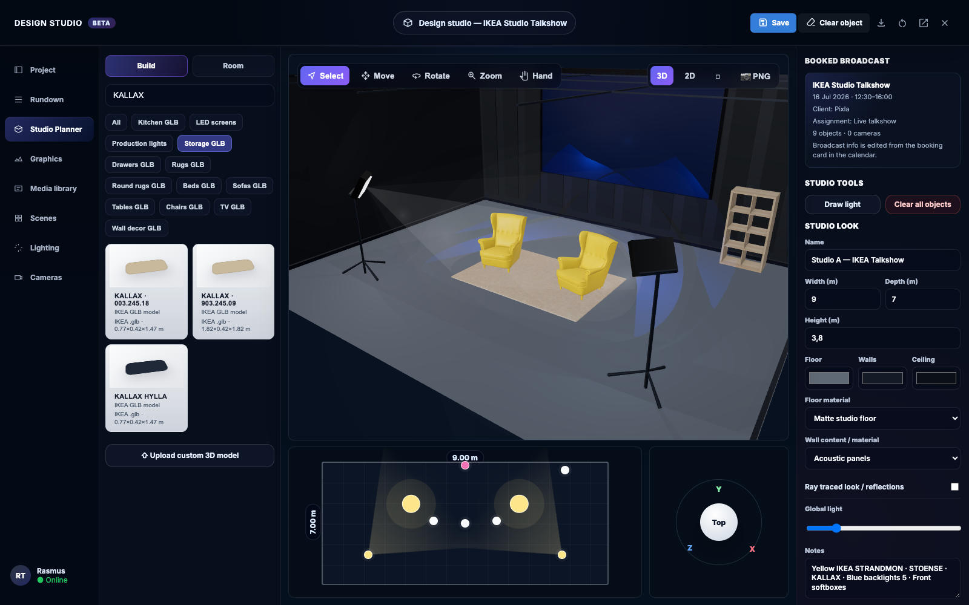This screenshot has height=605, width=969.
Task: Click Draw light button
Action: [842, 204]
